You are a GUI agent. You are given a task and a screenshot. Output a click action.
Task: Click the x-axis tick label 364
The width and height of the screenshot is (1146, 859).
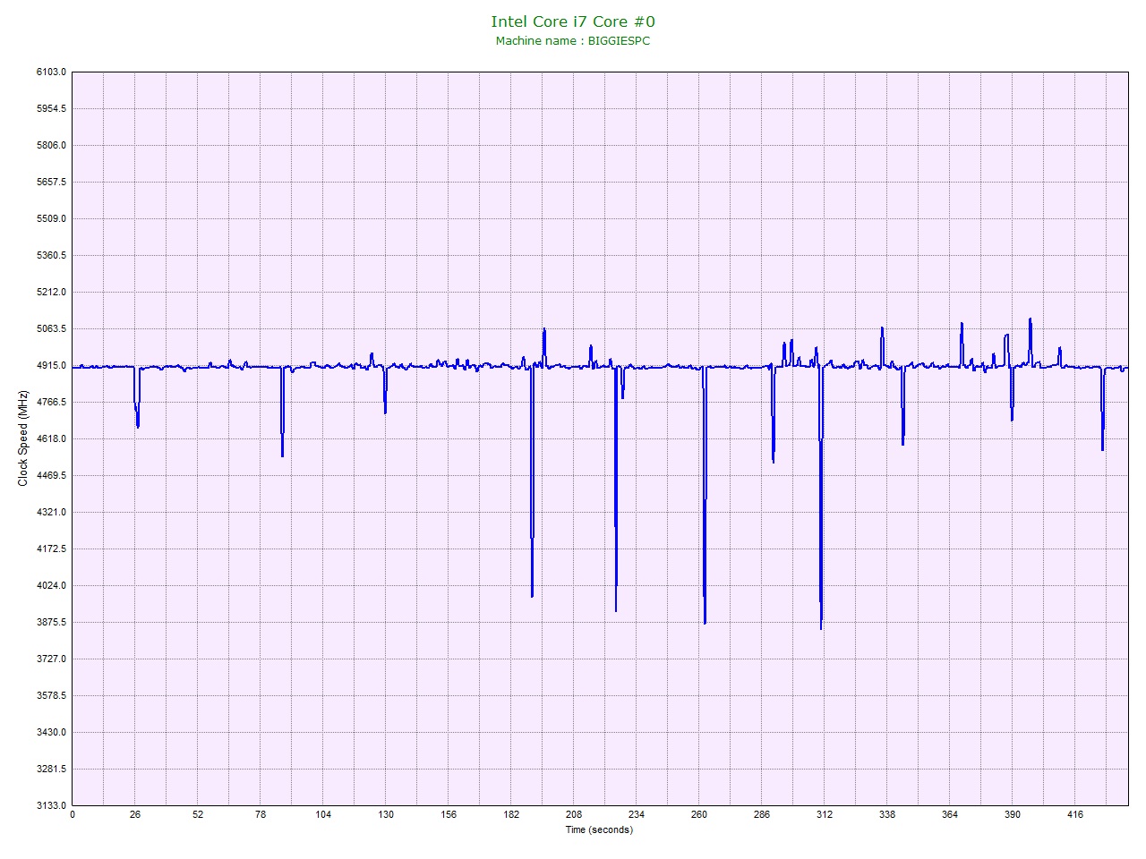[x=950, y=814]
